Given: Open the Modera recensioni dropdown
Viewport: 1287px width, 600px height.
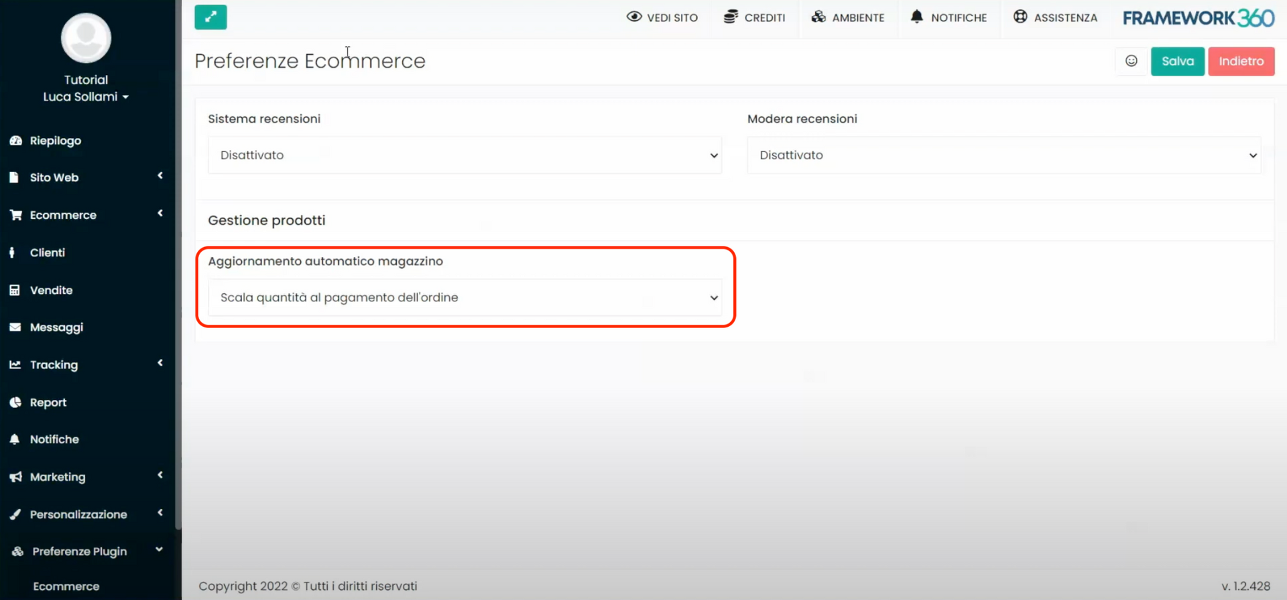Looking at the screenshot, I should click(1003, 155).
